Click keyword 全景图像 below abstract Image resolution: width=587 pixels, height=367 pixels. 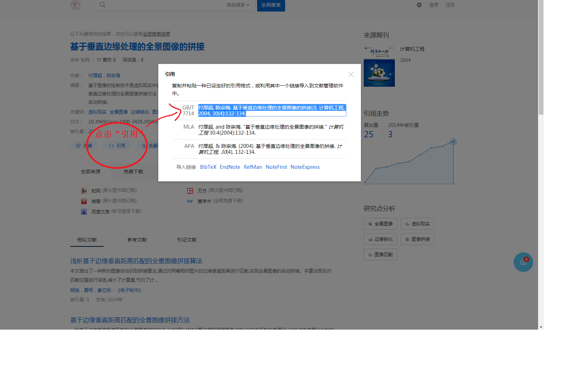click(119, 112)
